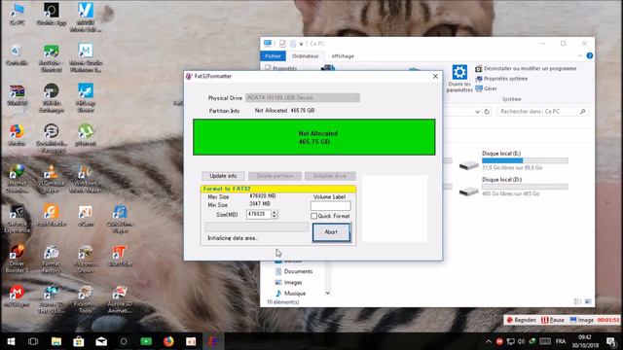Click the Aurora 3D Animation desktop icon
Viewport: 623px width, 350px height.
[x=120, y=299]
